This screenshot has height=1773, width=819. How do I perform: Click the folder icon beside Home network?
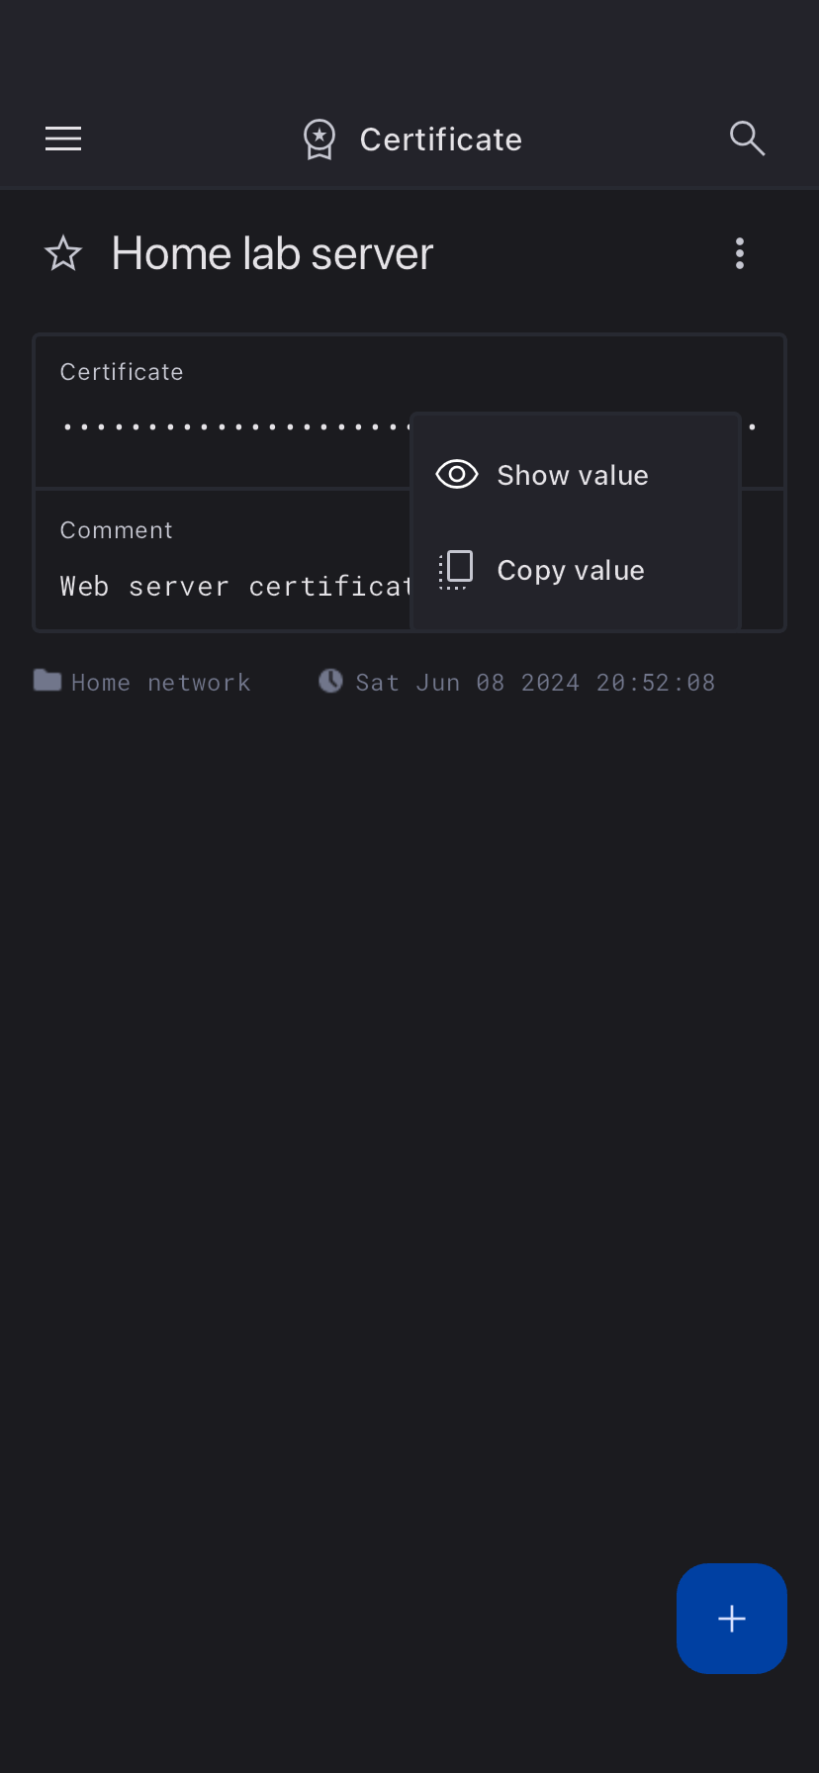tap(47, 681)
